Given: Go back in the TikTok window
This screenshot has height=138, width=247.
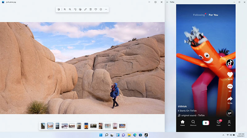Looking at the screenshot, I should tap(167, 2).
